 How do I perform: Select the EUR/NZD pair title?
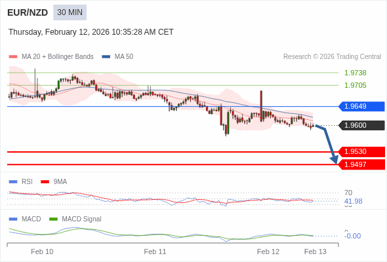coord(28,12)
